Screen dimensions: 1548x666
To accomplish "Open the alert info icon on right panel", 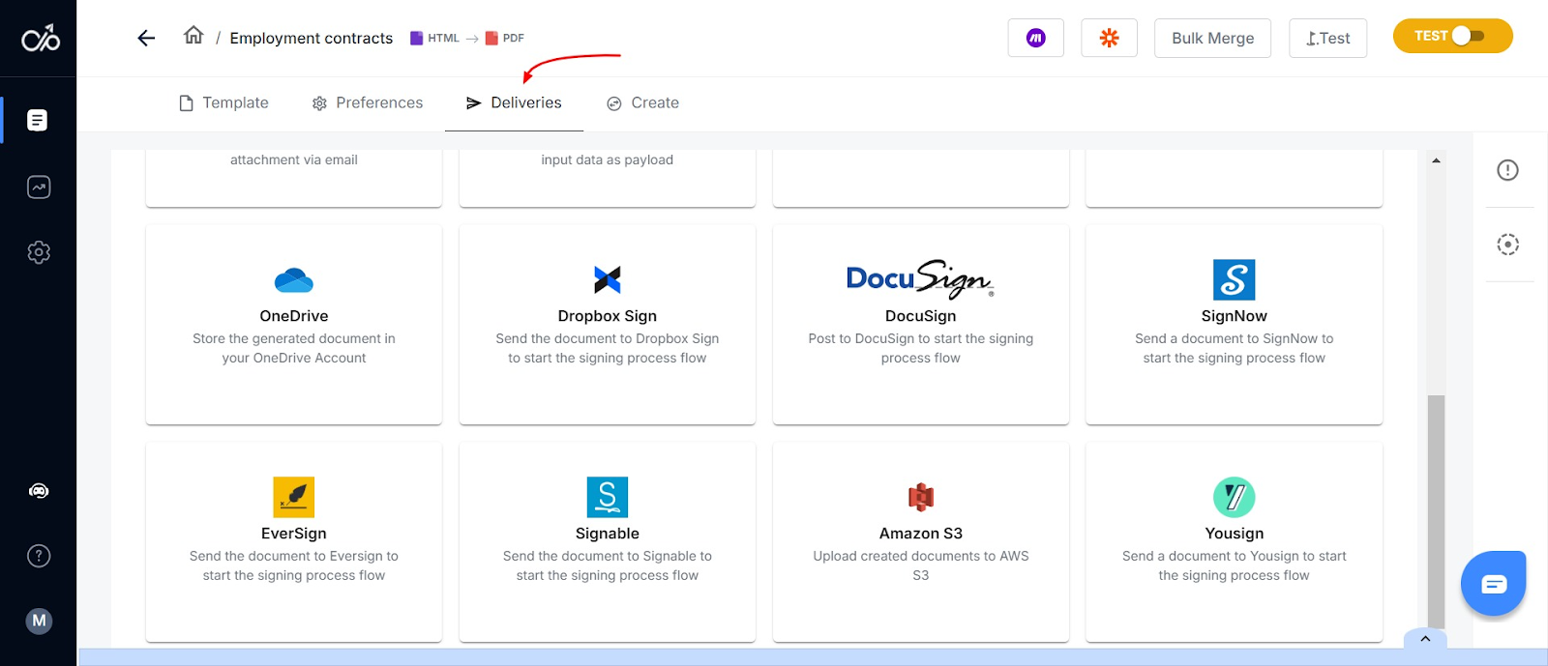I will (1507, 170).
